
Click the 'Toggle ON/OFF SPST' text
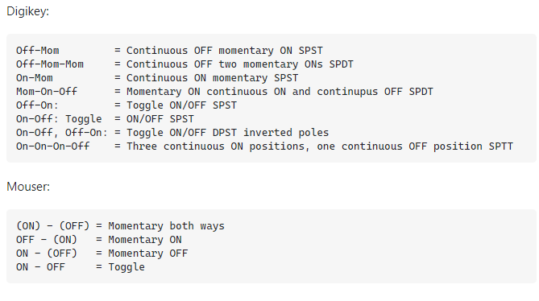[x=181, y=105]
